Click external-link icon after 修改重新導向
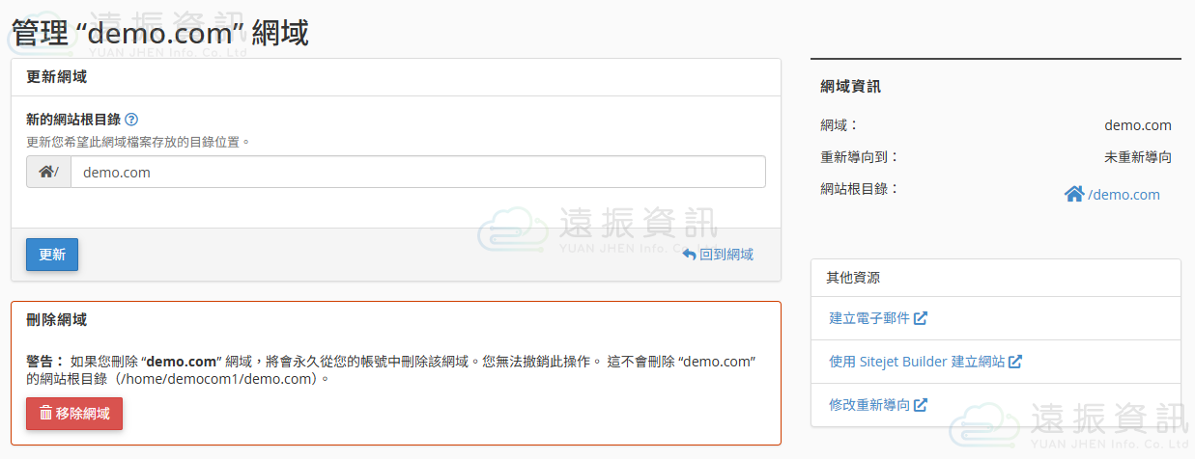 [921, 405]
